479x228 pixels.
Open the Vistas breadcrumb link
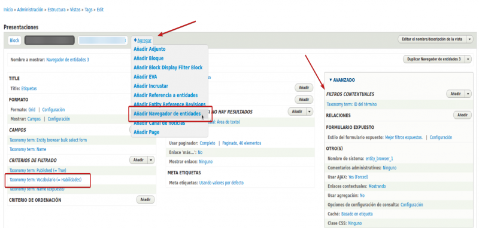pyautogui.click(x=75, y=10)
